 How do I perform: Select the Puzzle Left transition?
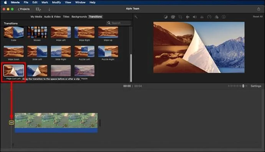click(84, 51)
